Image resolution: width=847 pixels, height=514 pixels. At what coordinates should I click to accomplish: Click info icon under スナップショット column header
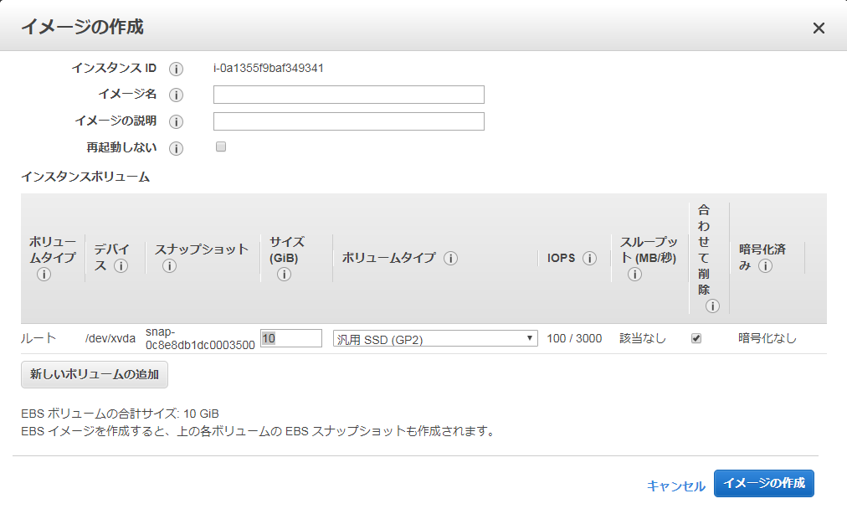pos(169,266)
